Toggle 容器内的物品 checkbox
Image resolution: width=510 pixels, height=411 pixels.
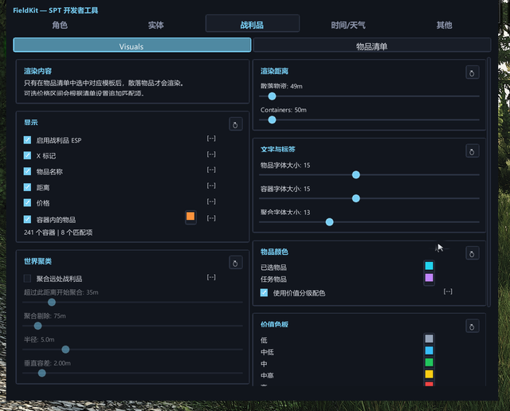tap(27, 220)
